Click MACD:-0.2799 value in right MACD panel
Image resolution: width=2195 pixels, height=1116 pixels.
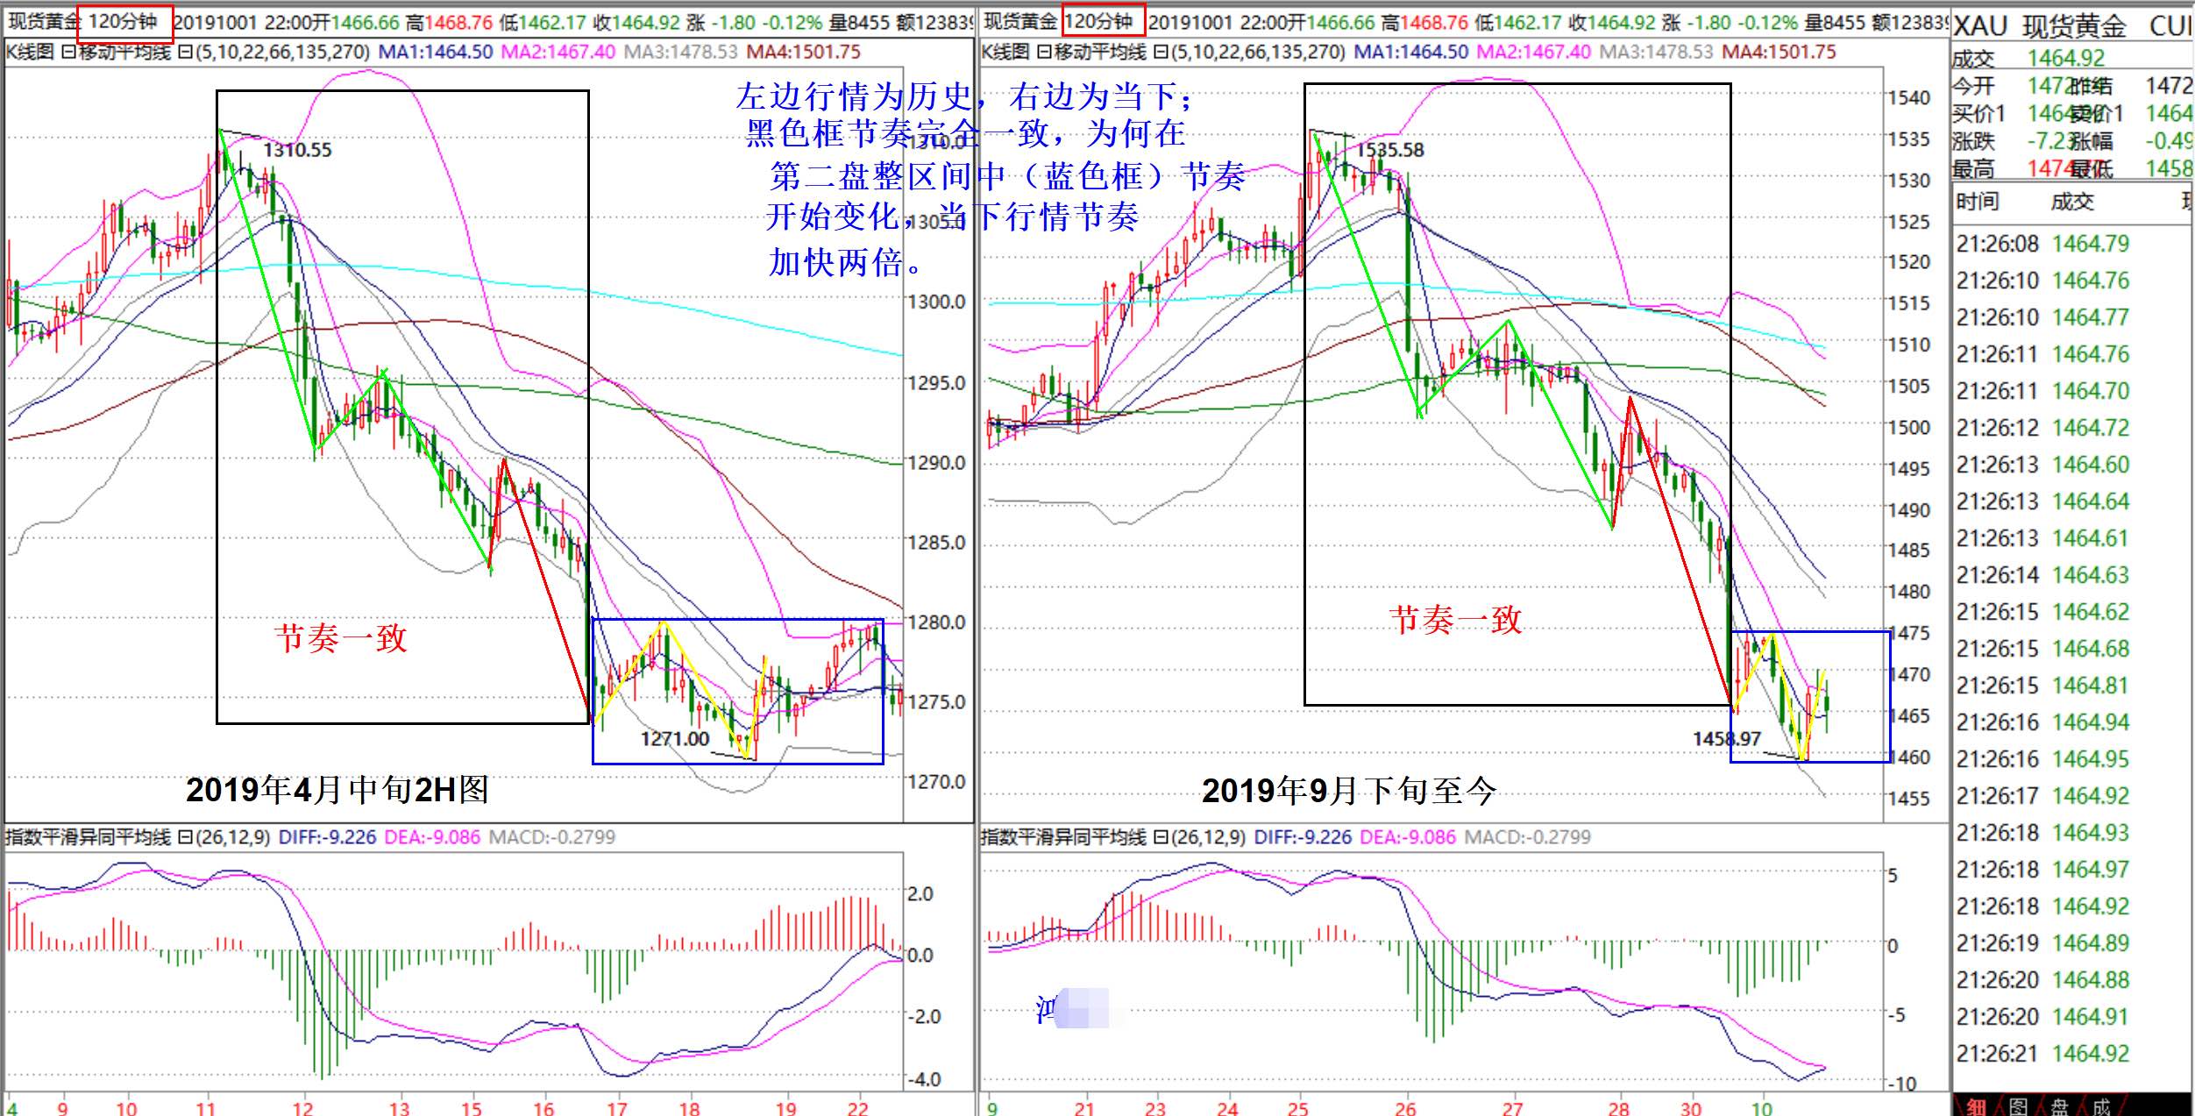coord(1528,837)
